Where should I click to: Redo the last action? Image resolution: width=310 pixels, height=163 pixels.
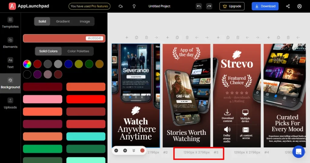(x=209, y=6)
